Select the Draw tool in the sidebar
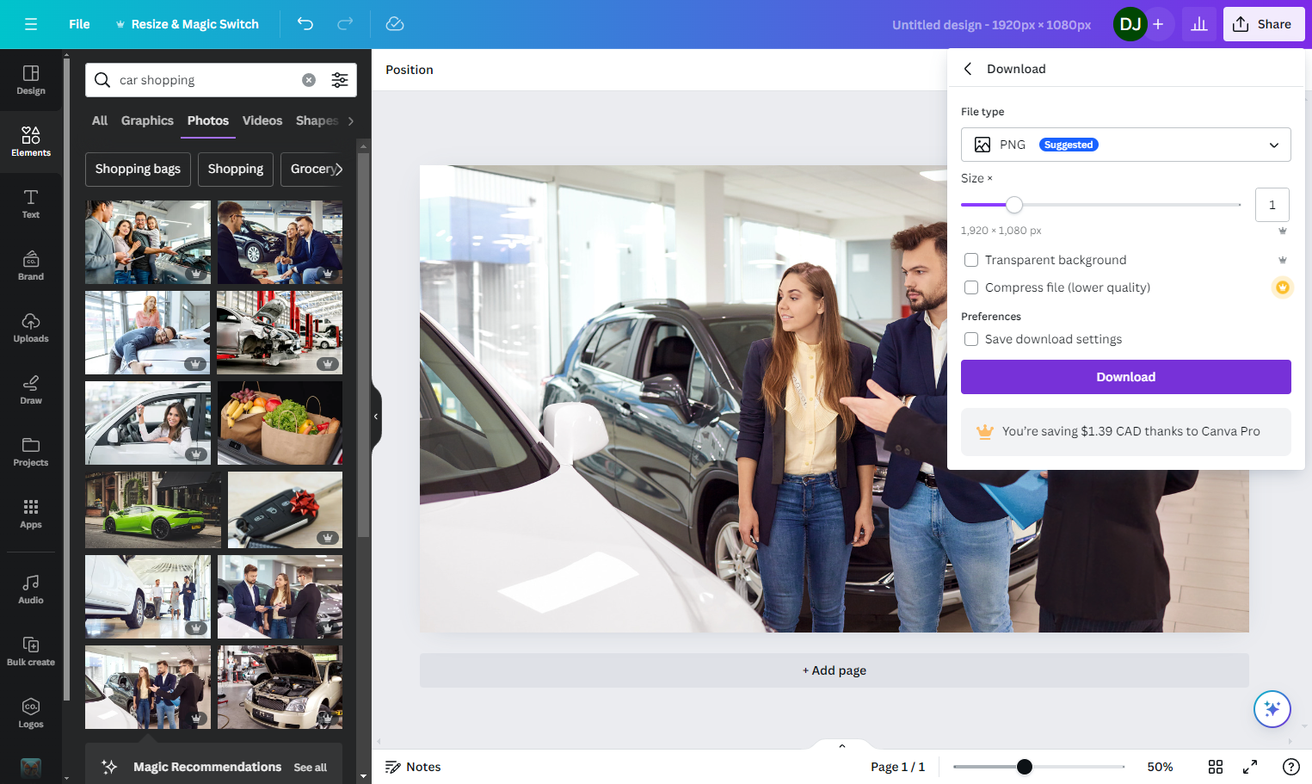This screenshot has width=1312, height=784. (x=31, y=390)
